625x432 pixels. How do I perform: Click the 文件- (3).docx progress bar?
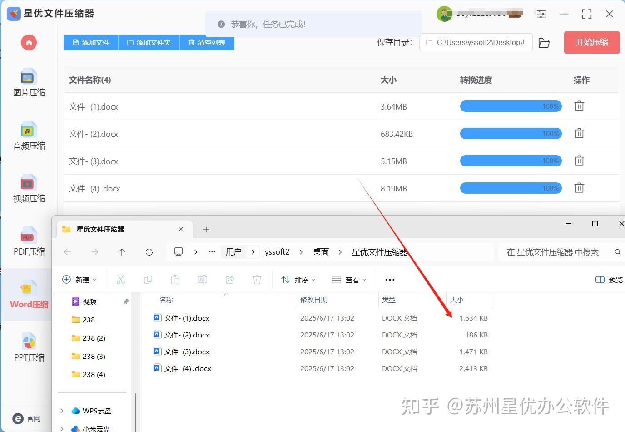coord(511,161)
